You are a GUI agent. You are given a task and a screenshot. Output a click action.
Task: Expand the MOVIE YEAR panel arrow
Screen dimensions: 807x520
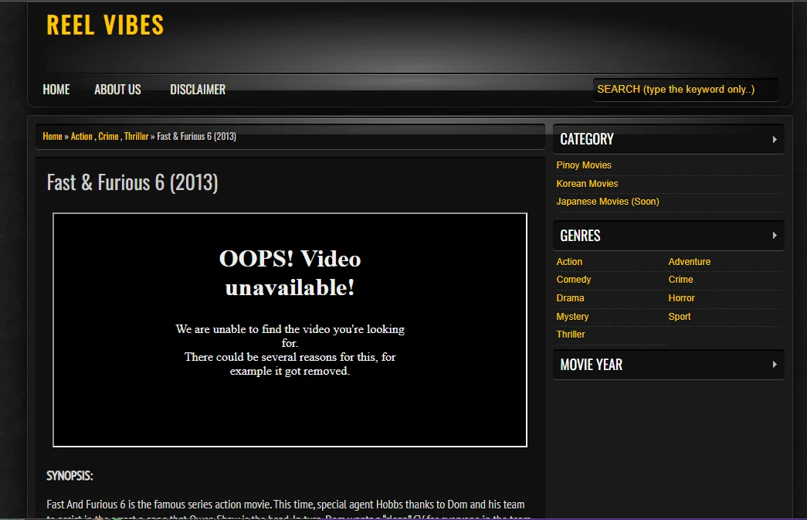point(775,365)
